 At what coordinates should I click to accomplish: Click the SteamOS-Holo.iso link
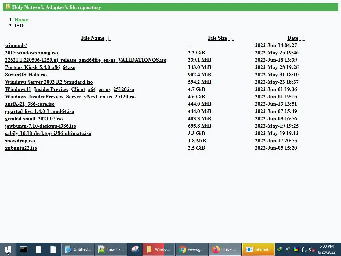26,75
